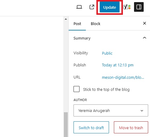Viewport: 150px width, 137px height.
Task: Open the Author dropdown Yeremia Anugerah
Action: (111, 110)
